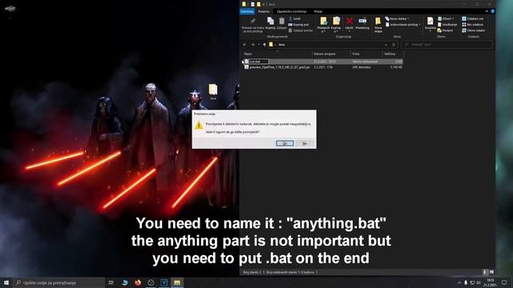Image resolution: width=513 pixels, height=288 pixels.
Task: Open recent locations dropdown arrow
Action: [x=259, y=45]
